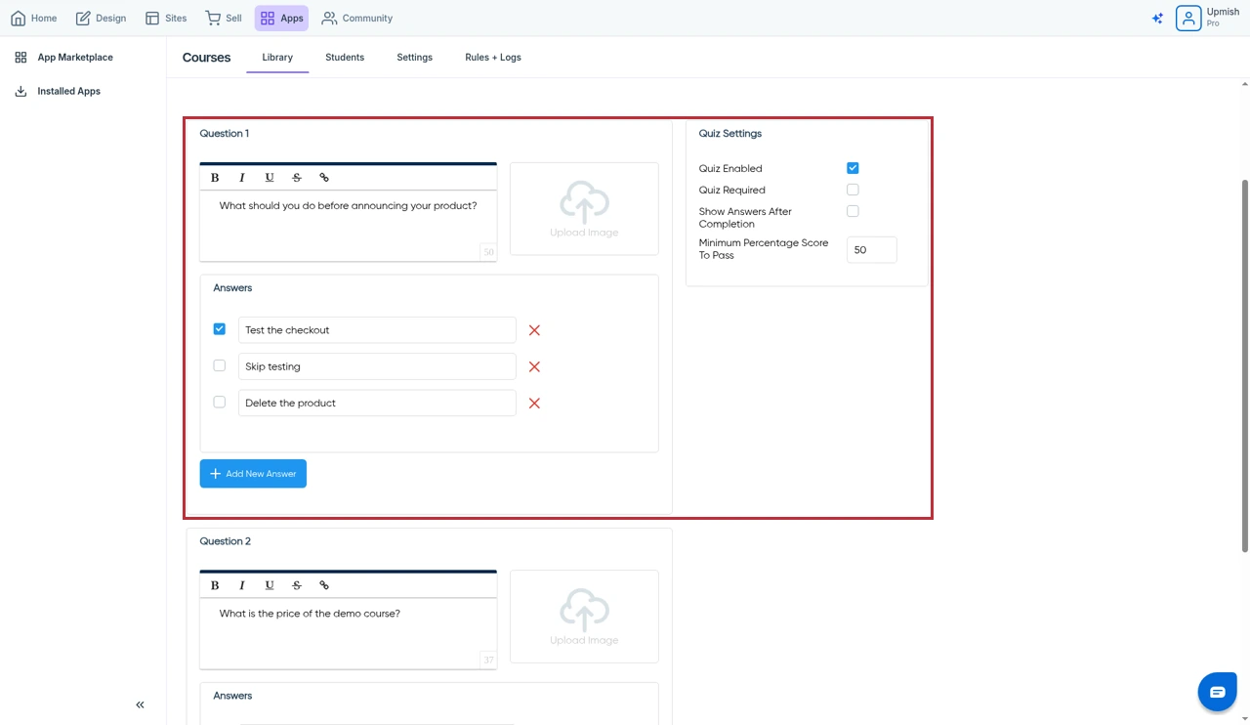Mark 'Delete the product' as correct answer
This screenshot has height=725, width=1250.
[x=219, y=402]
